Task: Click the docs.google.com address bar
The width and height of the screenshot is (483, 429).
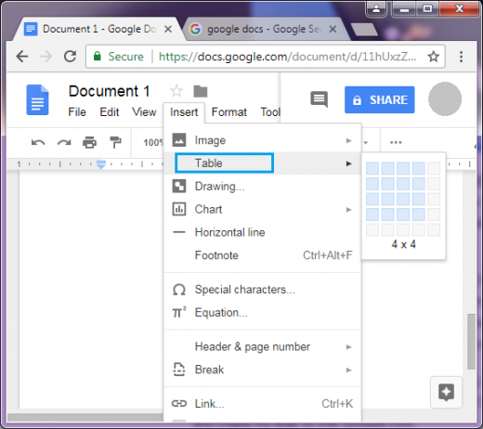Action: coord(266,57)
